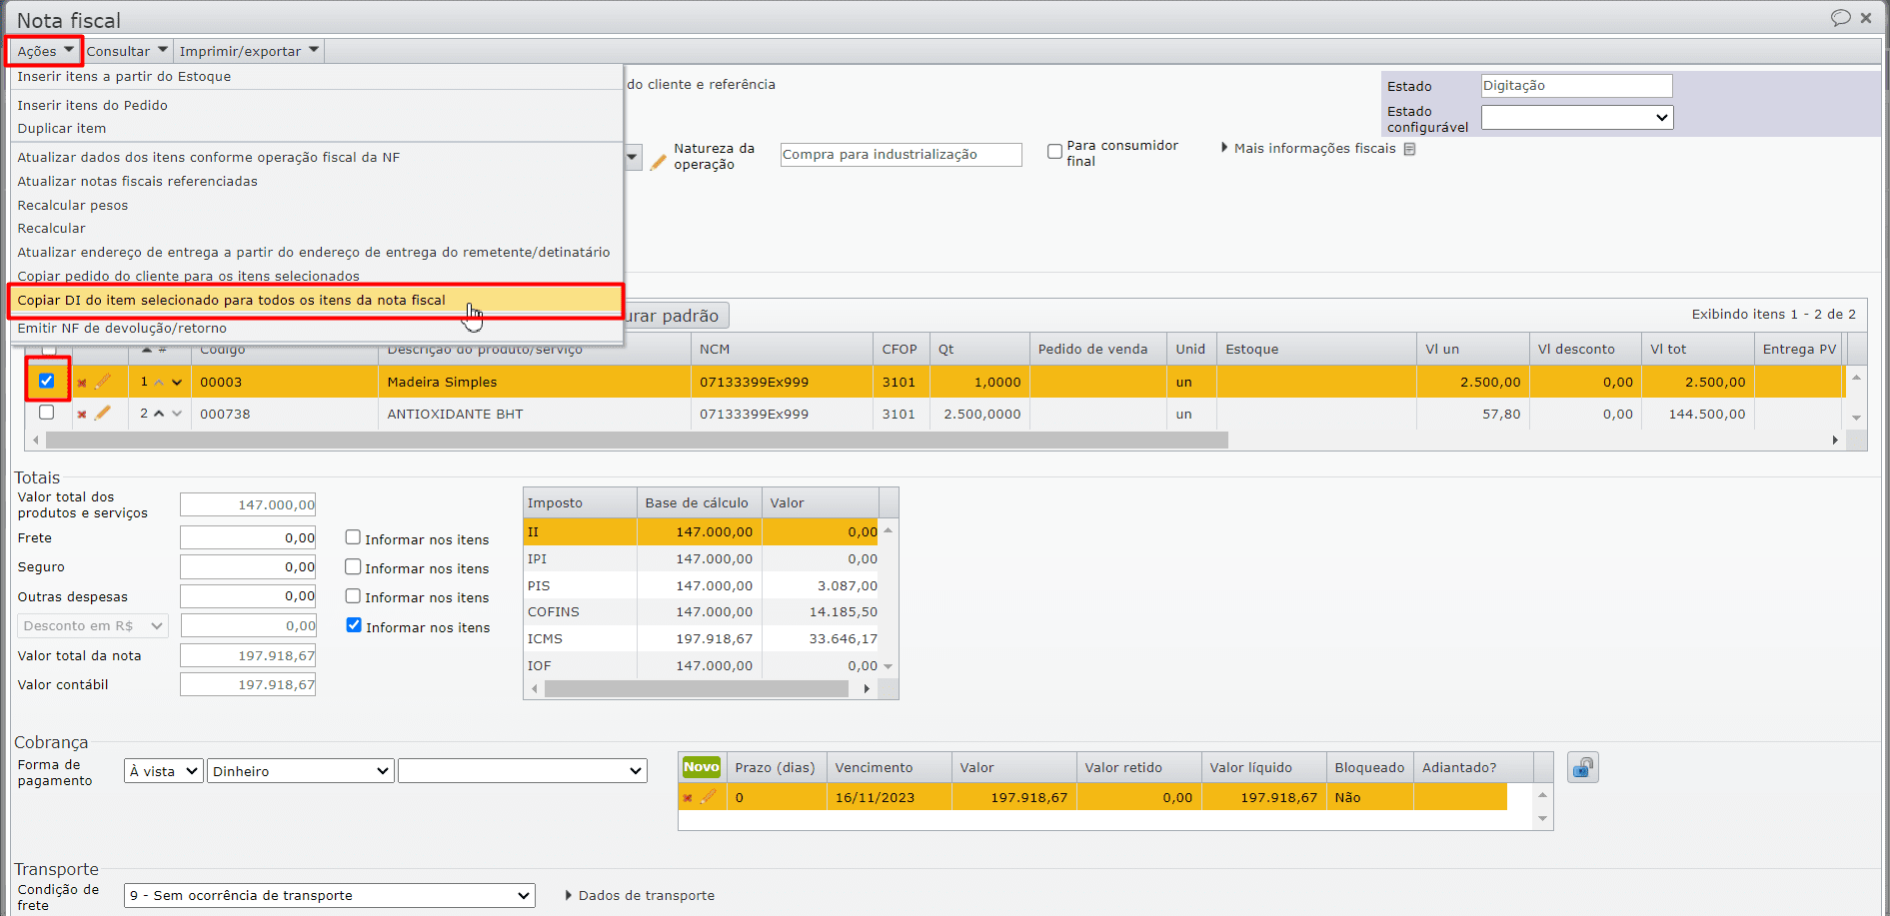Click the up arrow of the payment table scrollbar
This screenshot has width=1890, height=916.
coord(1542,795)
